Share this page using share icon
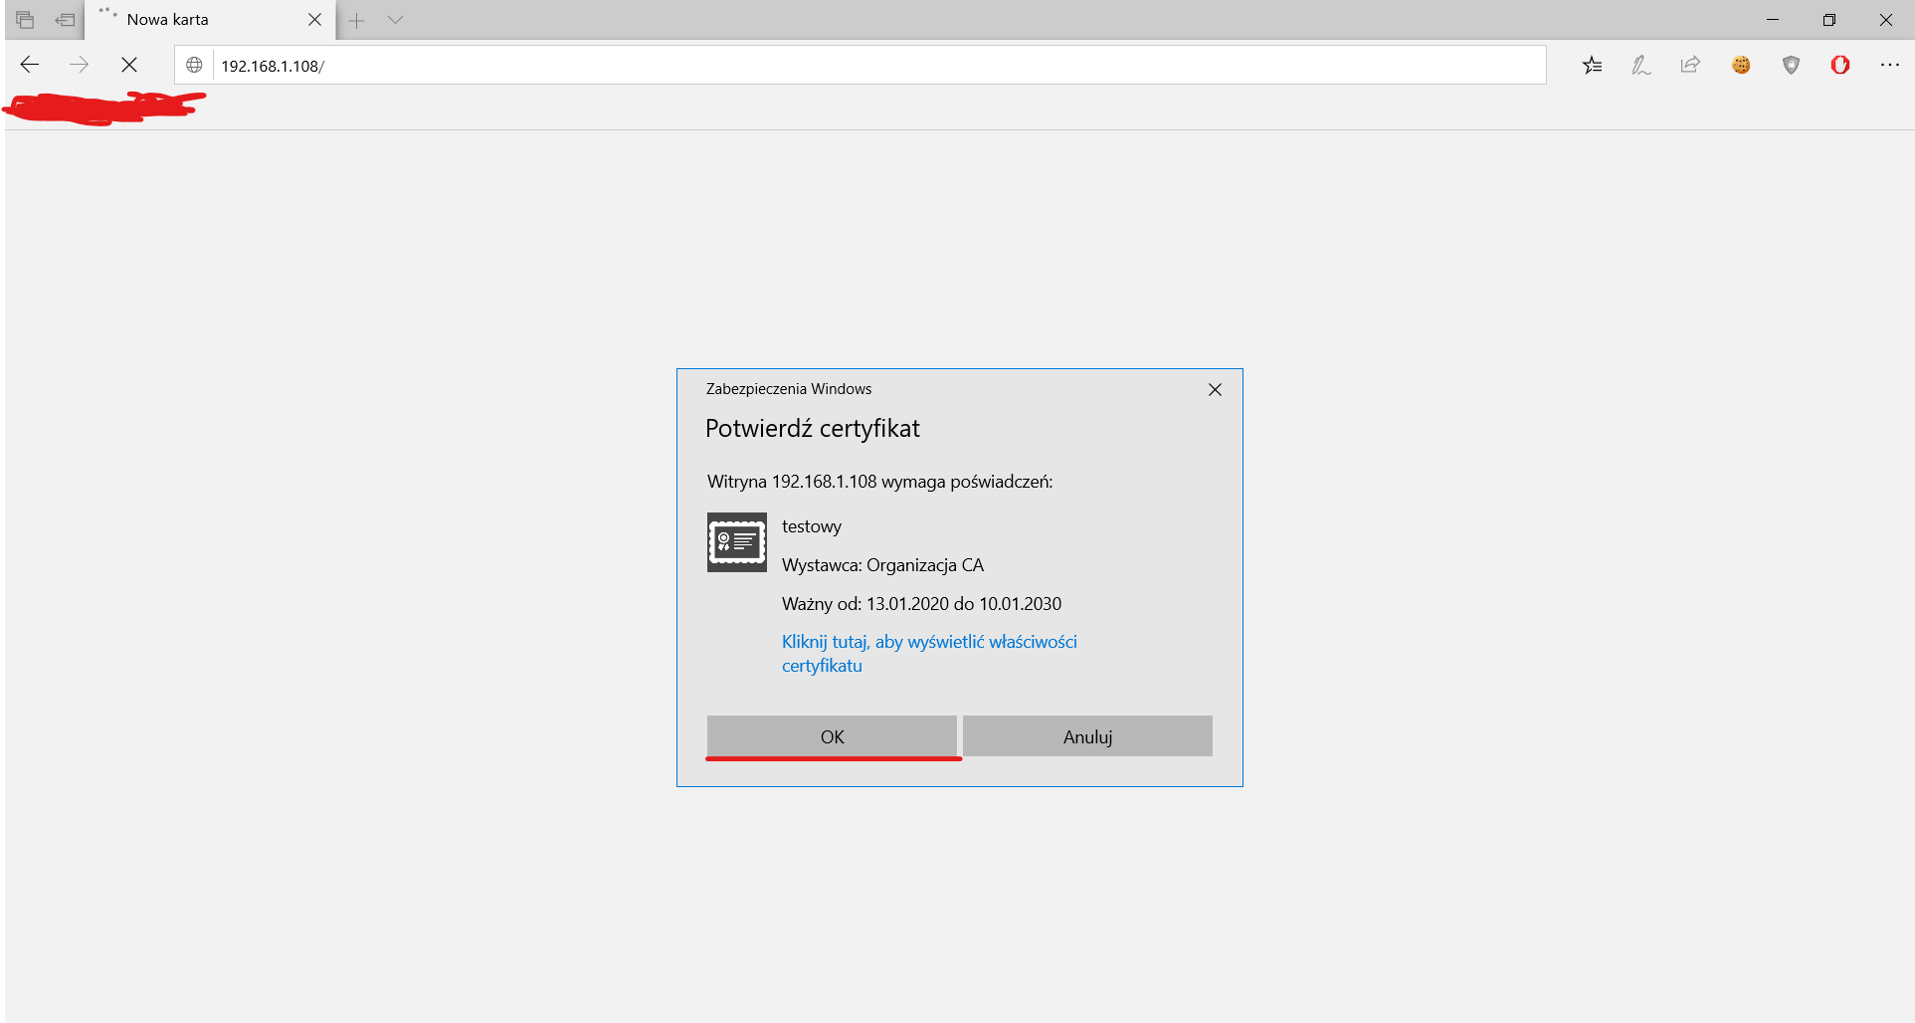Viewport: 1915px width, 1023px height. point(1690,66)
